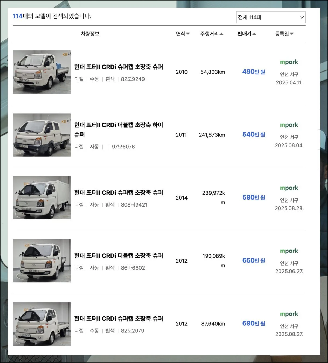The image size is (328, 363).
Task: Open thumbnail of truck 808러9421
Action: point(42,198)
